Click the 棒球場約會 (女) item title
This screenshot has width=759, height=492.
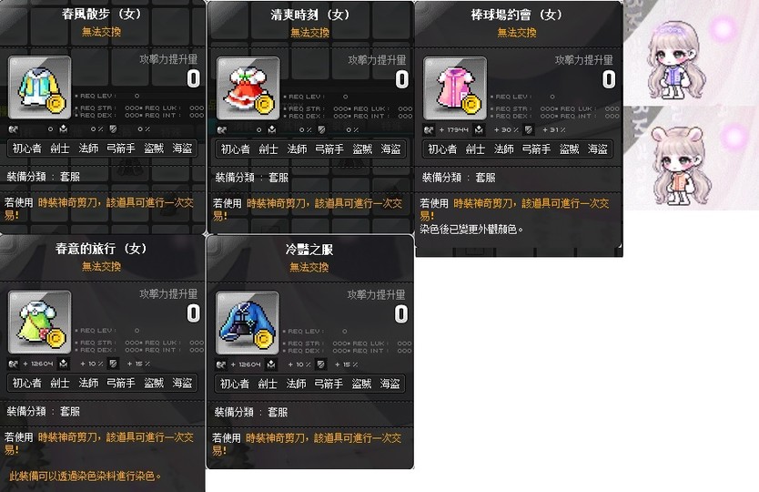click(x=517, y=15)
